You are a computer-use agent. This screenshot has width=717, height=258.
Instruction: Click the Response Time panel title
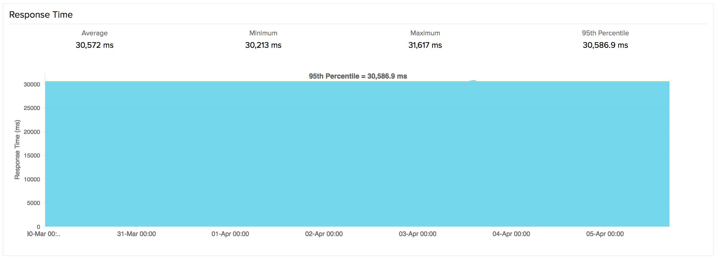tap(41, 15)
